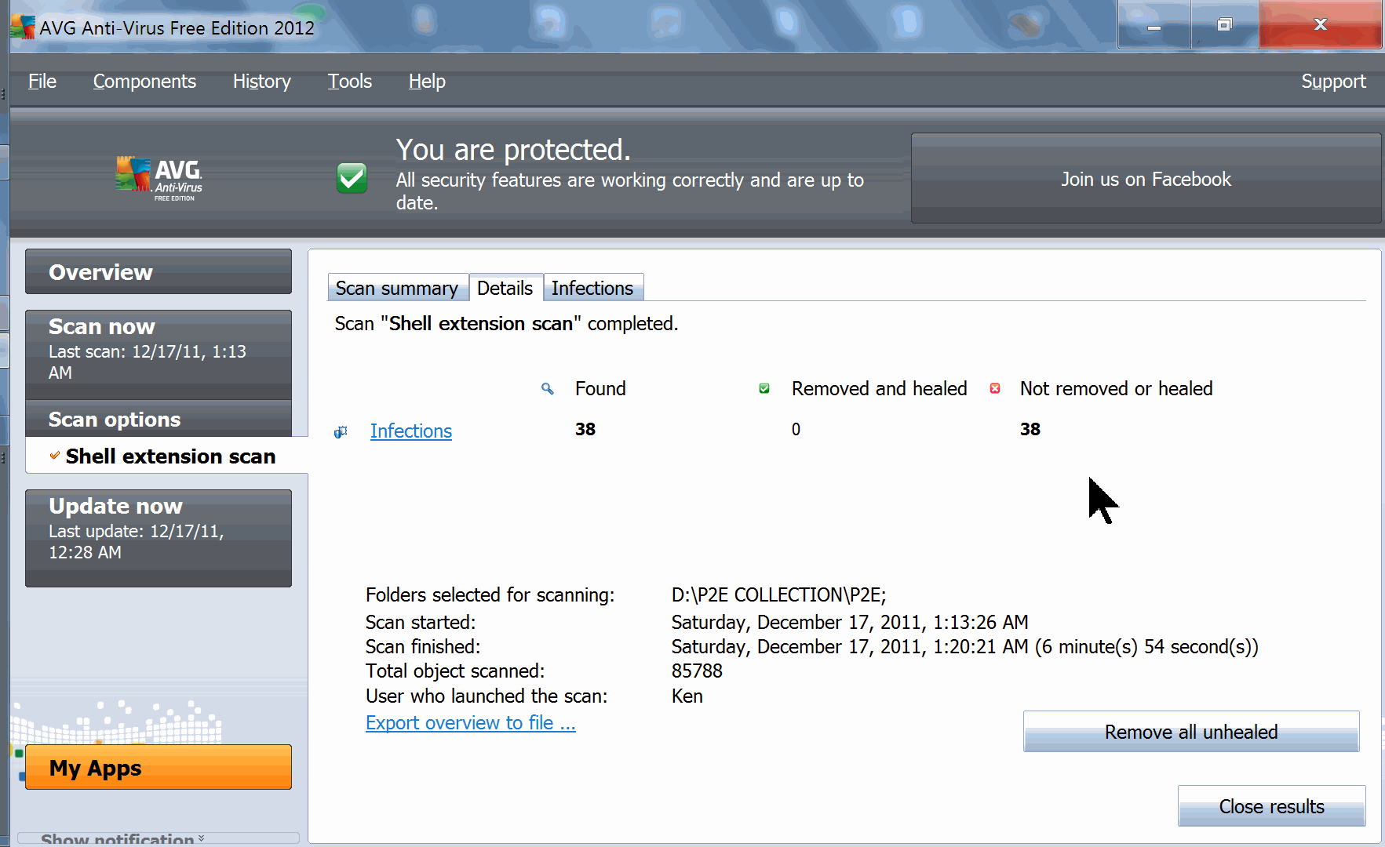This screenshot has height=847, width=1385.
Task: Click Remove all unhealed button
Action: pos(1191,732)
